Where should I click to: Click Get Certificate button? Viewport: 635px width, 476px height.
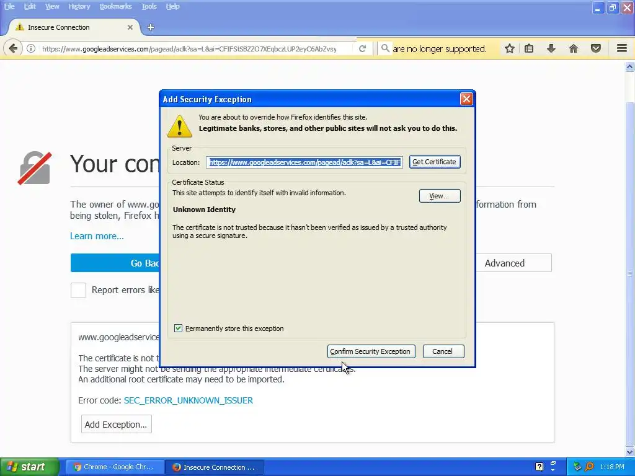pos(435,162)
